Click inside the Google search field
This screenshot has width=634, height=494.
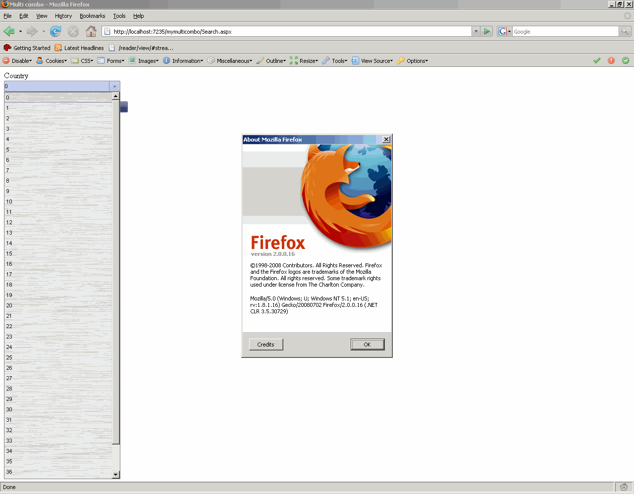pos(565,31)
